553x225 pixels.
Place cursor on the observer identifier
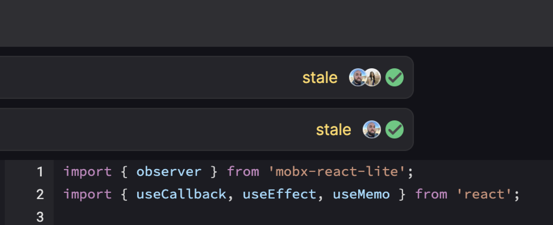[169, 172]
